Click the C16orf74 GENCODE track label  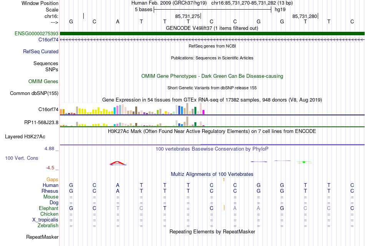[48, 40]
